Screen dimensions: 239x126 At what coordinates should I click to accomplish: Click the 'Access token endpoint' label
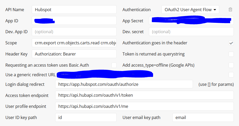[27, 95]
